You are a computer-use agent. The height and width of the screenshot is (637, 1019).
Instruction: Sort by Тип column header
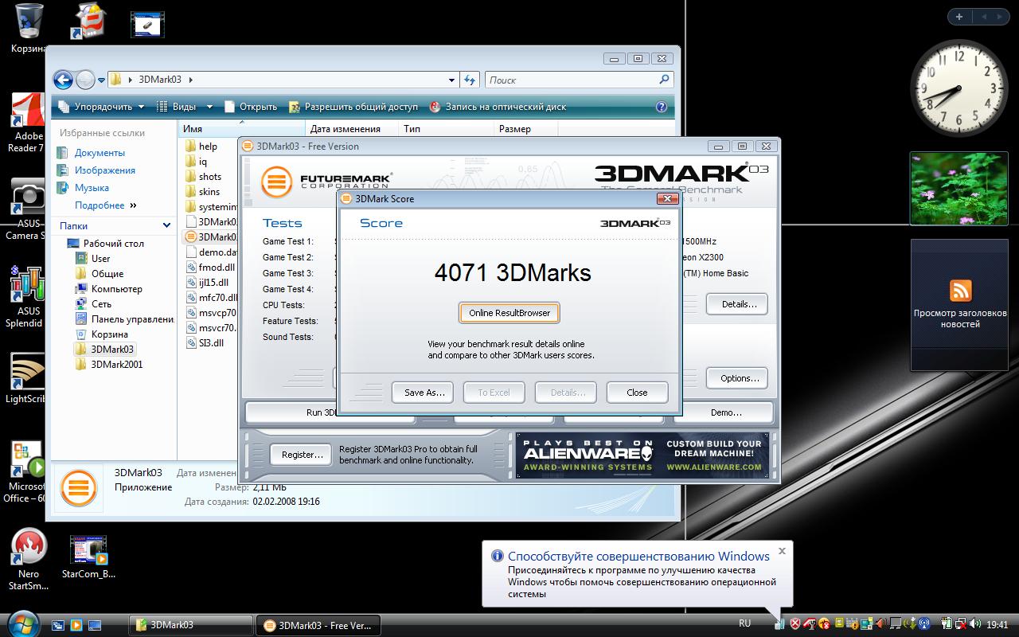[447, 129]
